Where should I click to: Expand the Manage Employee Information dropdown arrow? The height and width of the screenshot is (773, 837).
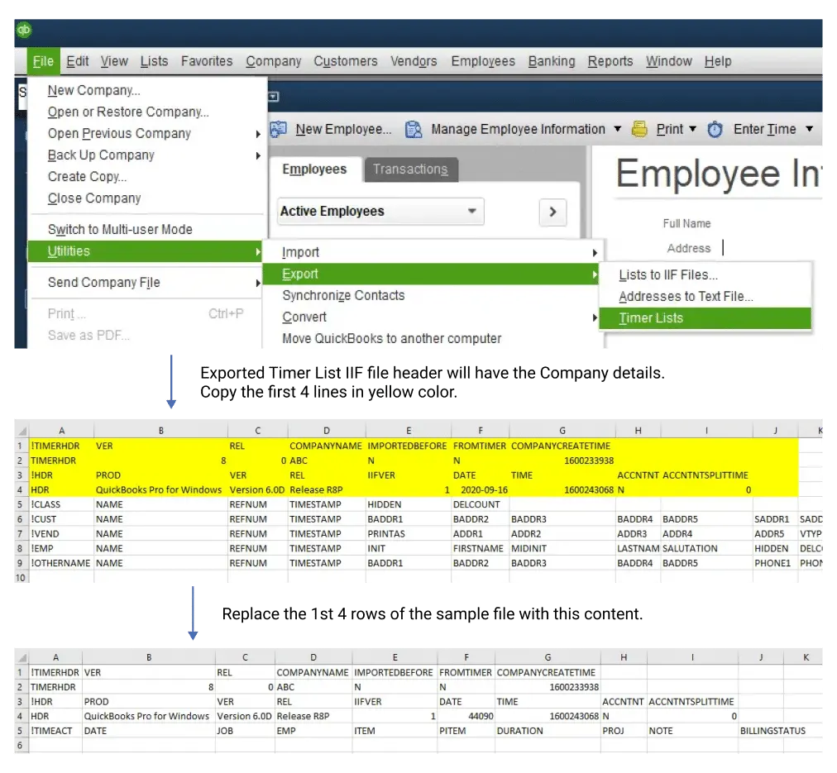[618, 129]
